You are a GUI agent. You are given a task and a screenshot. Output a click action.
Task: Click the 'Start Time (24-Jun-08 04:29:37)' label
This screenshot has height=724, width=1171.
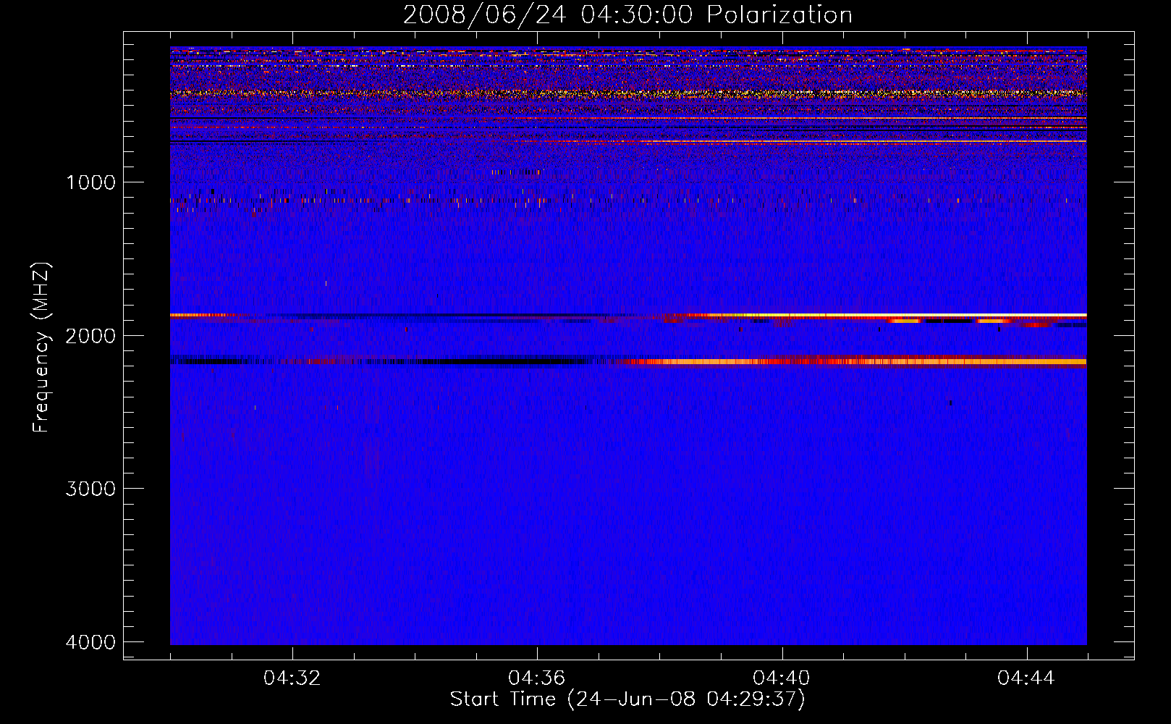[627, 699]
